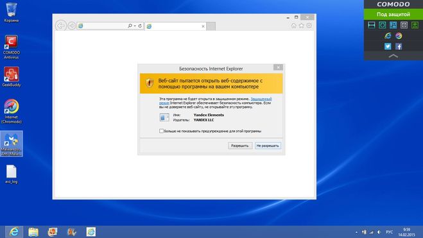Open the COMODO Antivirus desktop shortcut
The image size is (423, 238).
point(12,47)
